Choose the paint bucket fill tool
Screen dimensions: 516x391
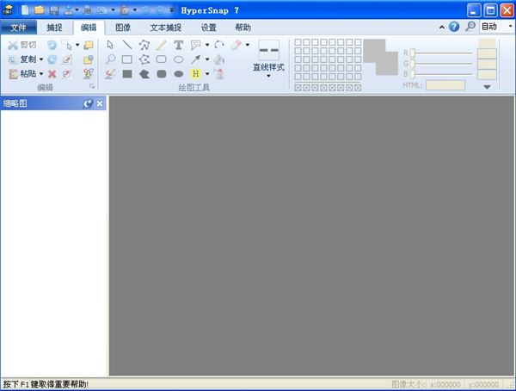coord(219,59)
